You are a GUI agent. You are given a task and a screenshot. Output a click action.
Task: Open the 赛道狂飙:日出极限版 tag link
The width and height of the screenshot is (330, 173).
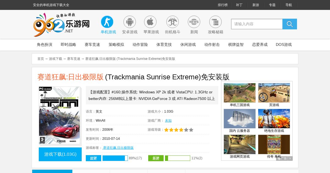point(118,148)
